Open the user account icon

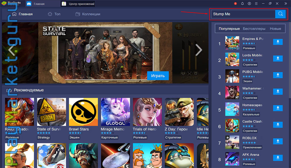[x=249, y=3]
